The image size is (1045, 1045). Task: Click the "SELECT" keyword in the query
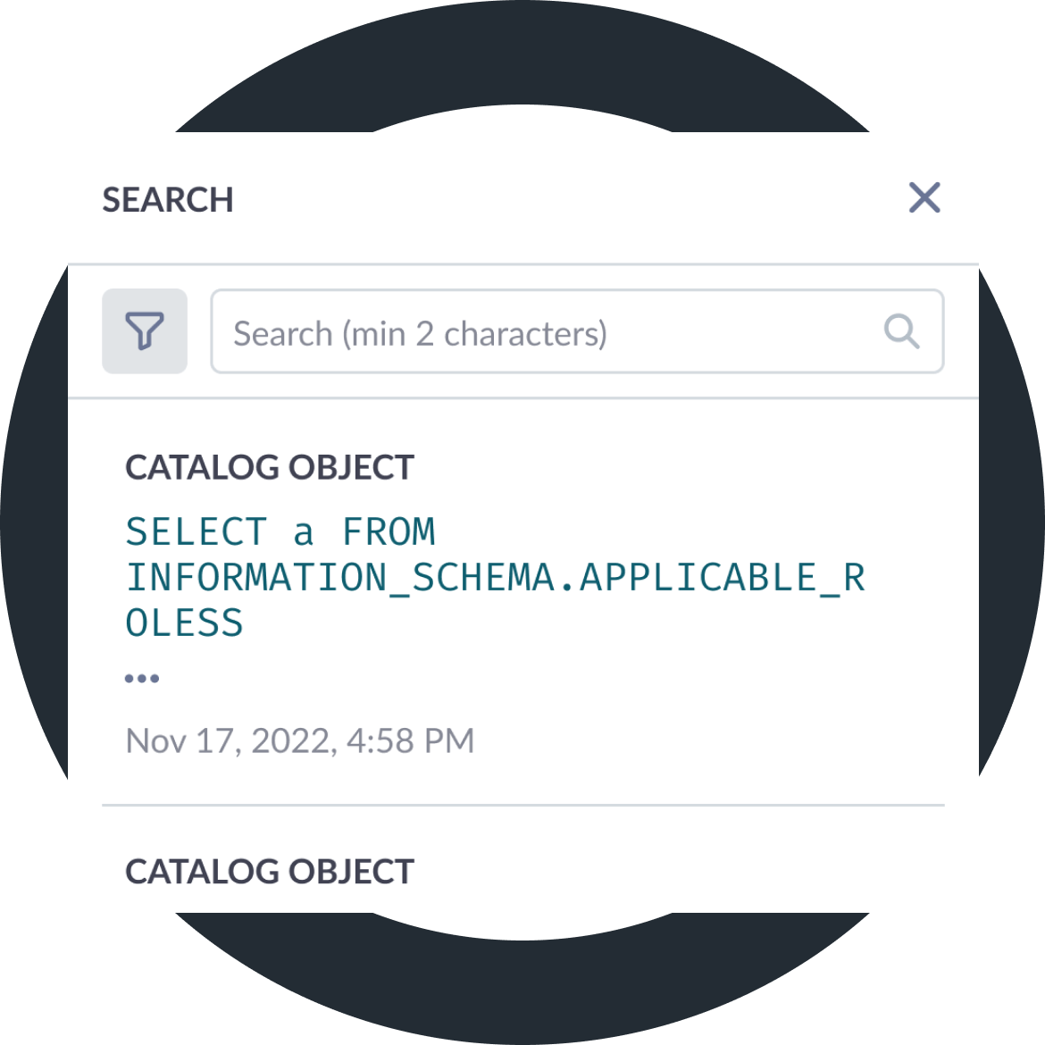pyautogui.click(x=196, y=532)
